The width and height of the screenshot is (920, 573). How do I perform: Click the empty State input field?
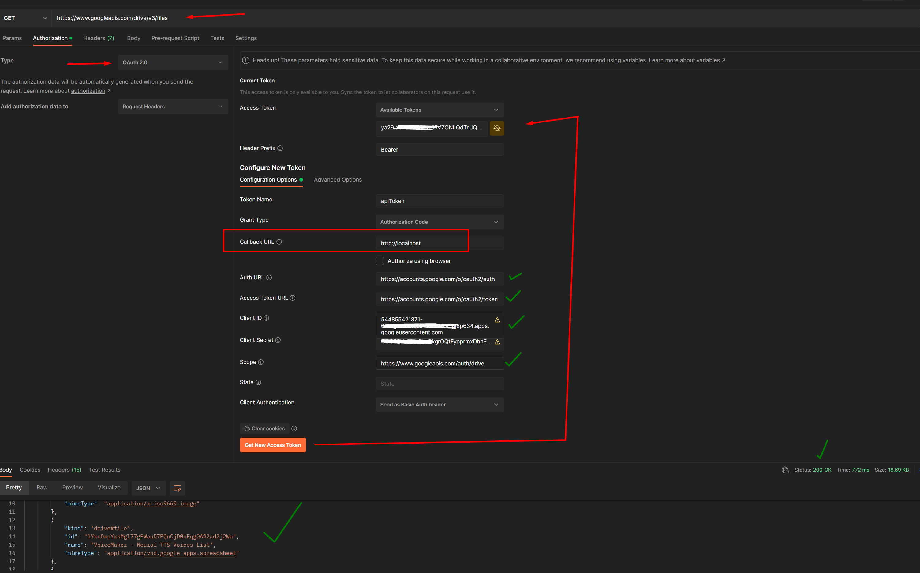[439, 384]
